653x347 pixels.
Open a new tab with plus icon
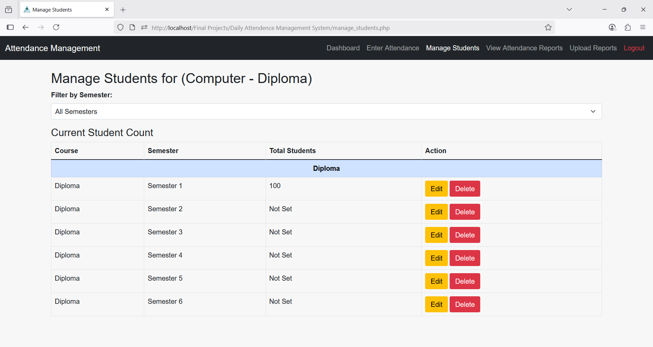point(123,10)
